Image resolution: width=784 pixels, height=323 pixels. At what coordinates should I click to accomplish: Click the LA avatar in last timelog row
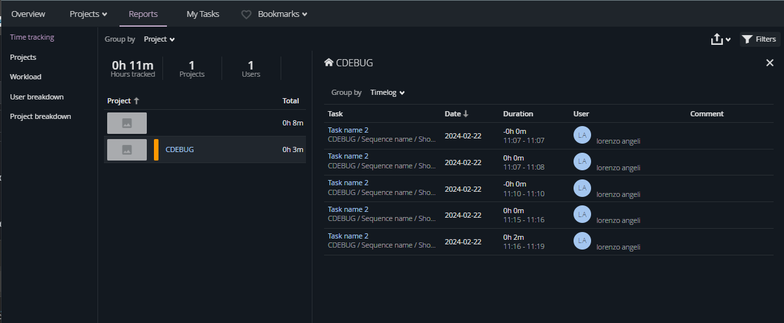[582, 241]
